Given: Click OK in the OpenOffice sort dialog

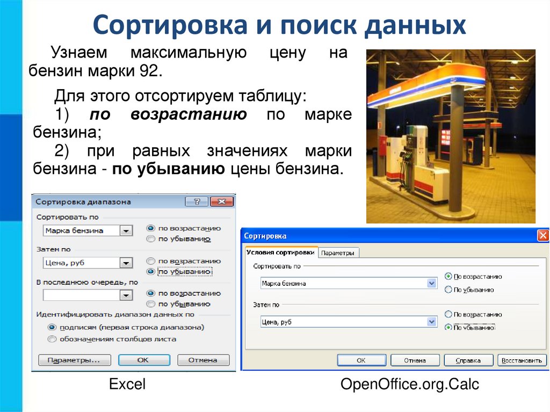Looking at the screenshot, I should [361, 360].
